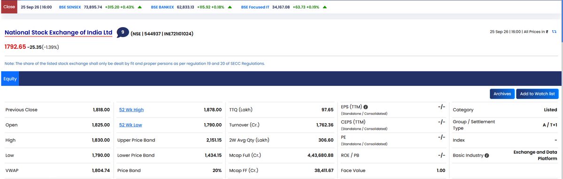Click the Mcap FF value 38,411.67

coord(324,171)
